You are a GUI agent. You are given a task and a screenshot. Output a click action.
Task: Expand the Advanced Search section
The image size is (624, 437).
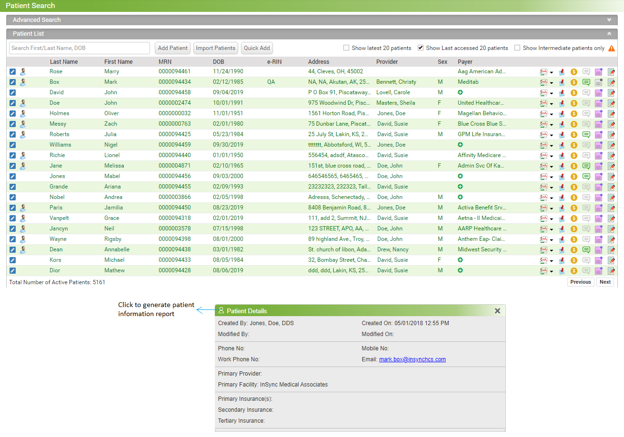pos(609,20)
